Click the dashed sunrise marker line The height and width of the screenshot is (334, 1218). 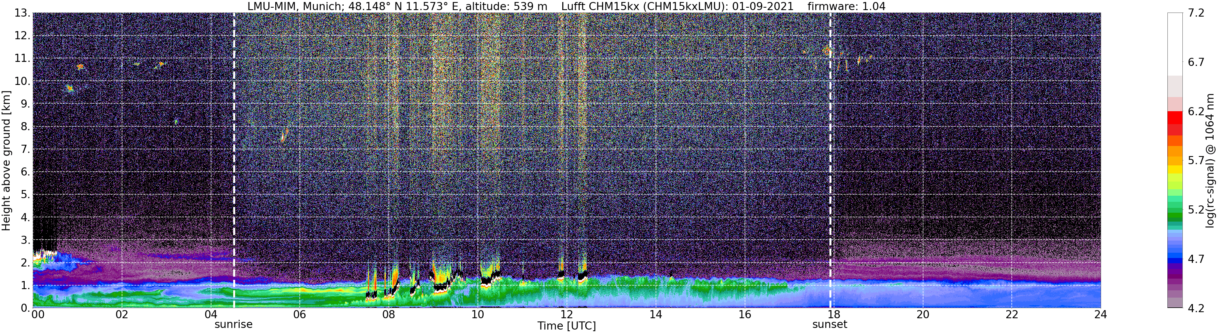tap(234, 161)
